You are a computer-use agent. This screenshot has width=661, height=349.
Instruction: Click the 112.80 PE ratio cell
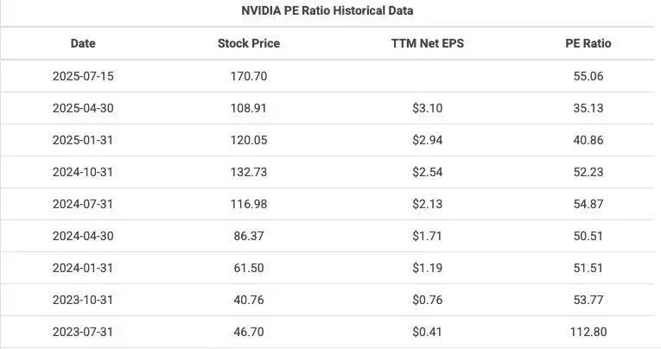point(588,332)
